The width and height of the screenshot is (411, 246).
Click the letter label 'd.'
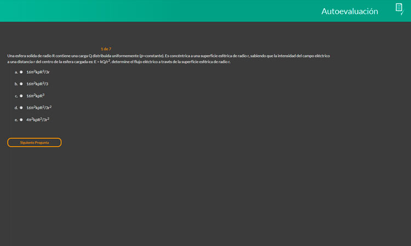pyautogui.click(x=16, y=108)
